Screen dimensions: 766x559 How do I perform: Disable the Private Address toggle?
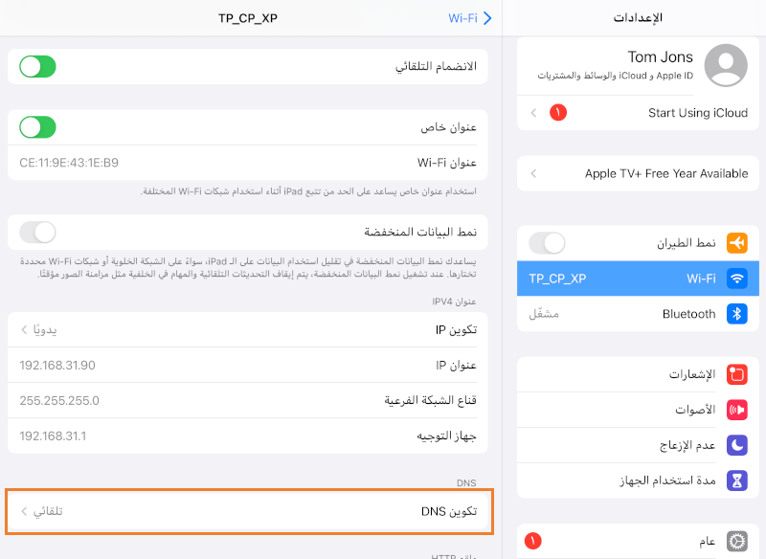coord(36,126)
